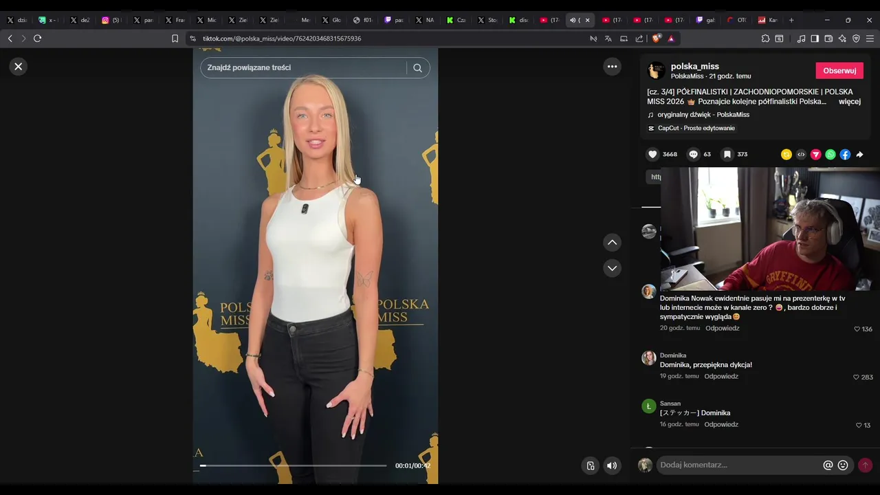880x495 pixels.
Task: Like the video via heart icon
Action: 653,155
